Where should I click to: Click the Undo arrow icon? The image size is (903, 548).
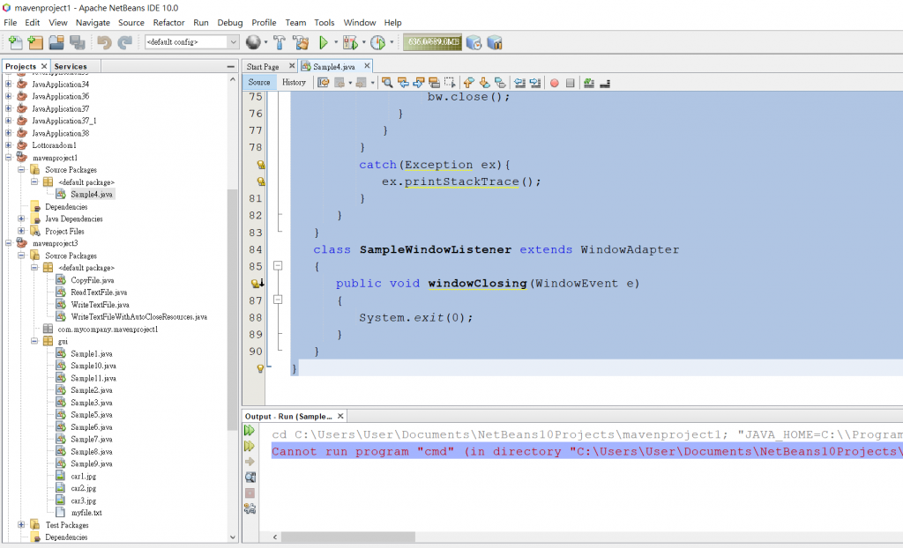click(x=104, y=42)
